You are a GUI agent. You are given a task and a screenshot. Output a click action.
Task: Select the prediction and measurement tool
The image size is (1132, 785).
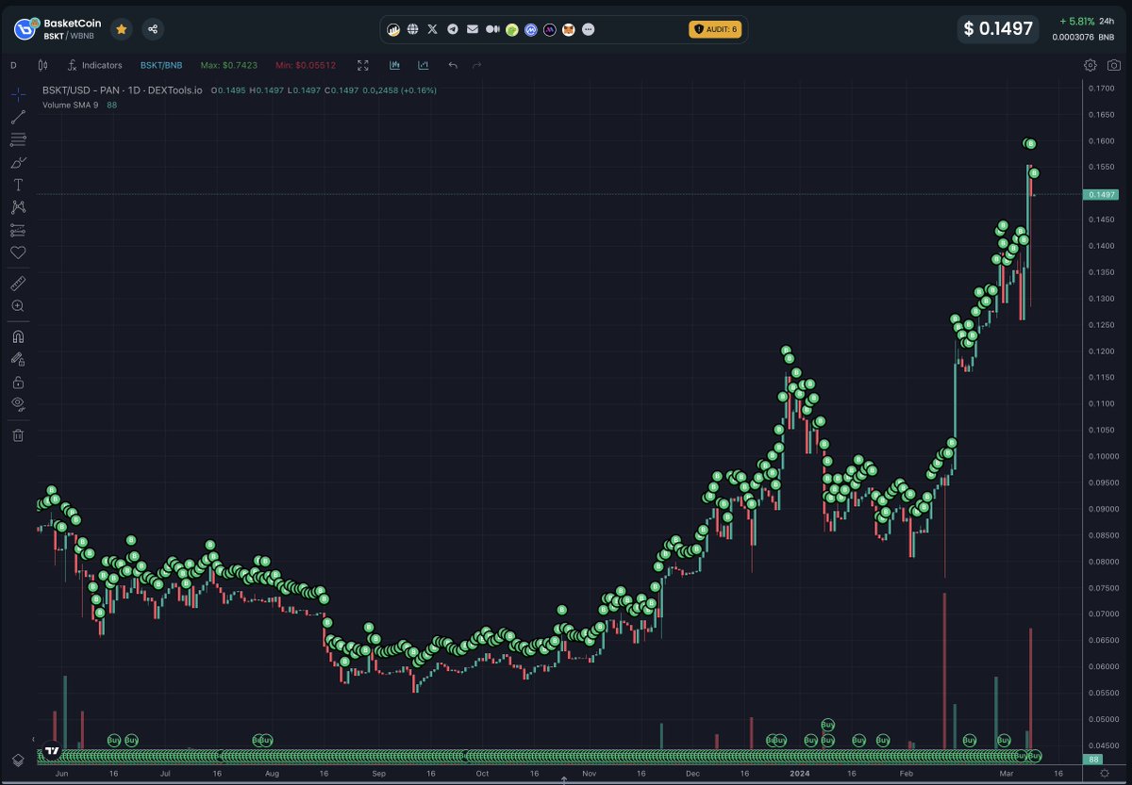[x=18, y=230]
